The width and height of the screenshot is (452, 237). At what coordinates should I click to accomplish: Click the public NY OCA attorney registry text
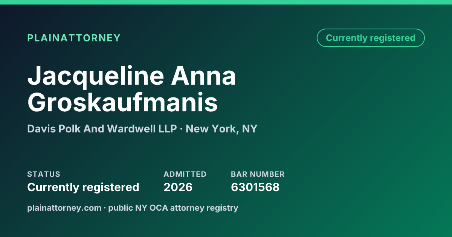pos(173,208)
